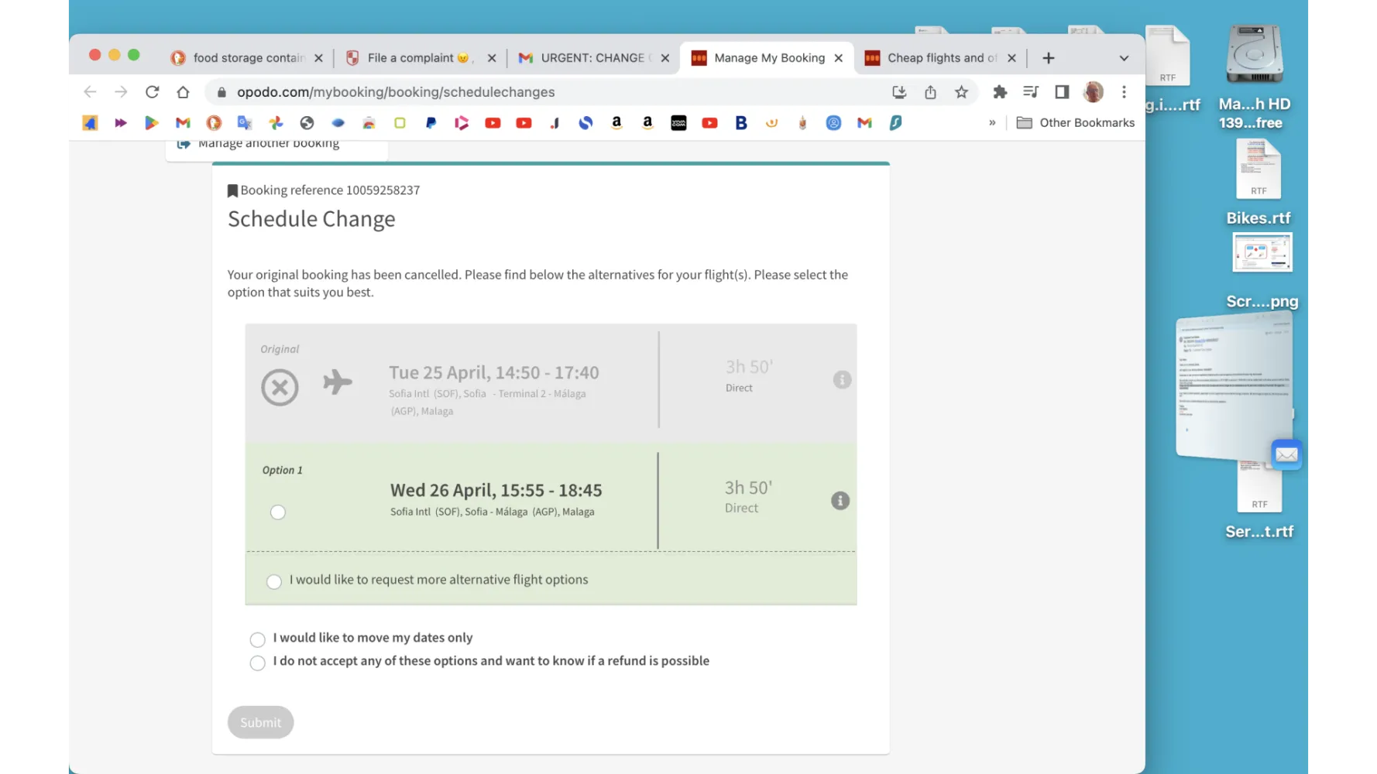
Task: Bookmark this page with the star icon
Action: coord(961,92)
